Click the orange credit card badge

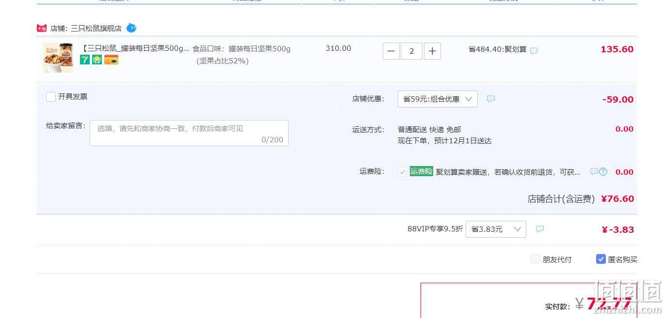click(111, 60)
